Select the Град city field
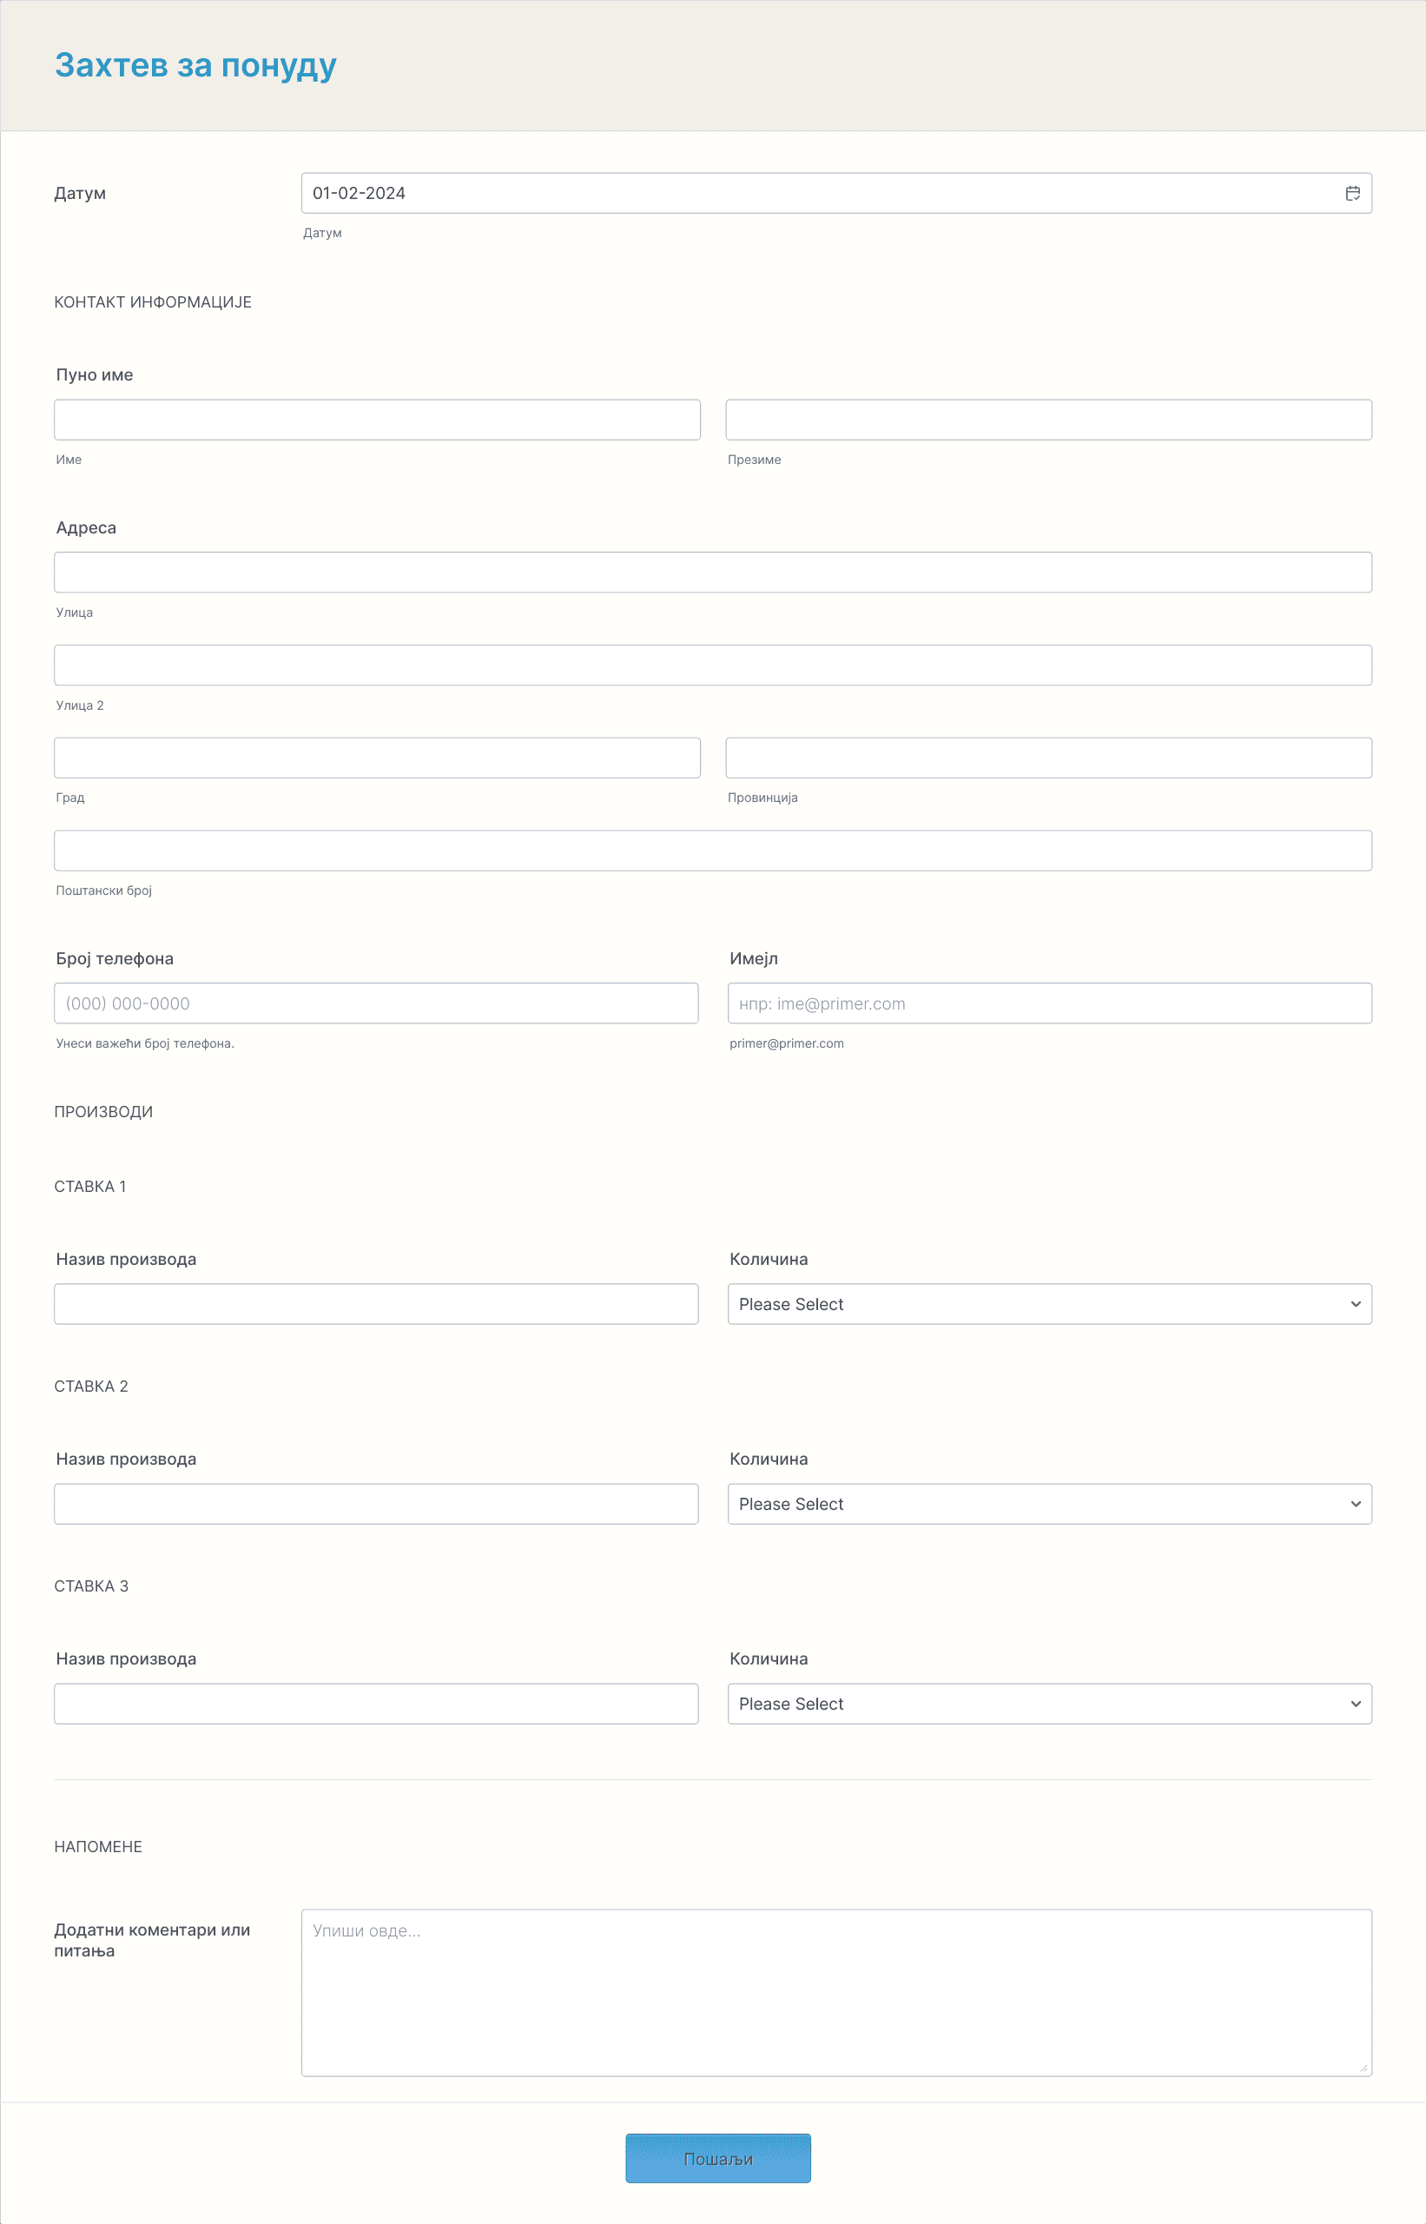Screen dimensions: 1426x2224 click(x=377, y=758)
